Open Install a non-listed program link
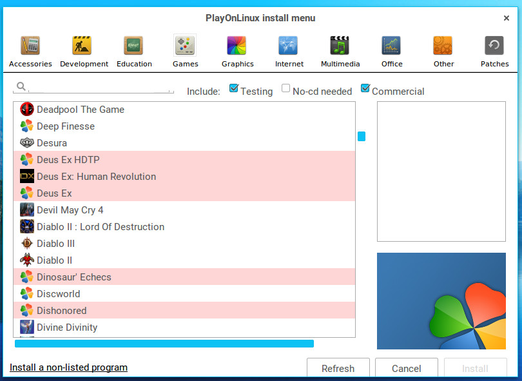The width and height of the screenshot is (522, 381). [68, 367]
